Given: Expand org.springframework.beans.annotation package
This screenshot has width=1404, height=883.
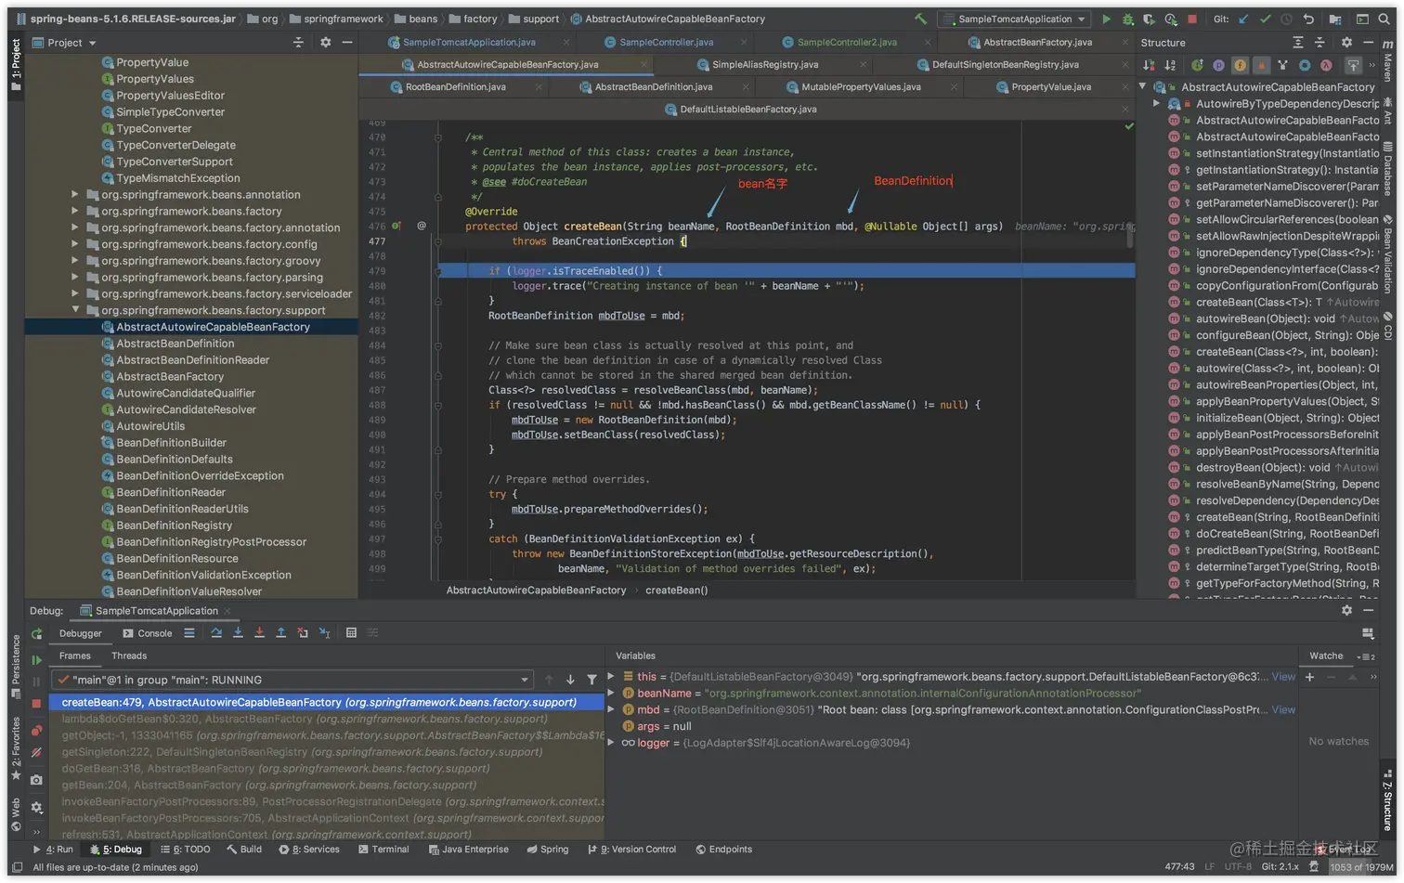Looking at the screenshot, I should tap(75, 195).
